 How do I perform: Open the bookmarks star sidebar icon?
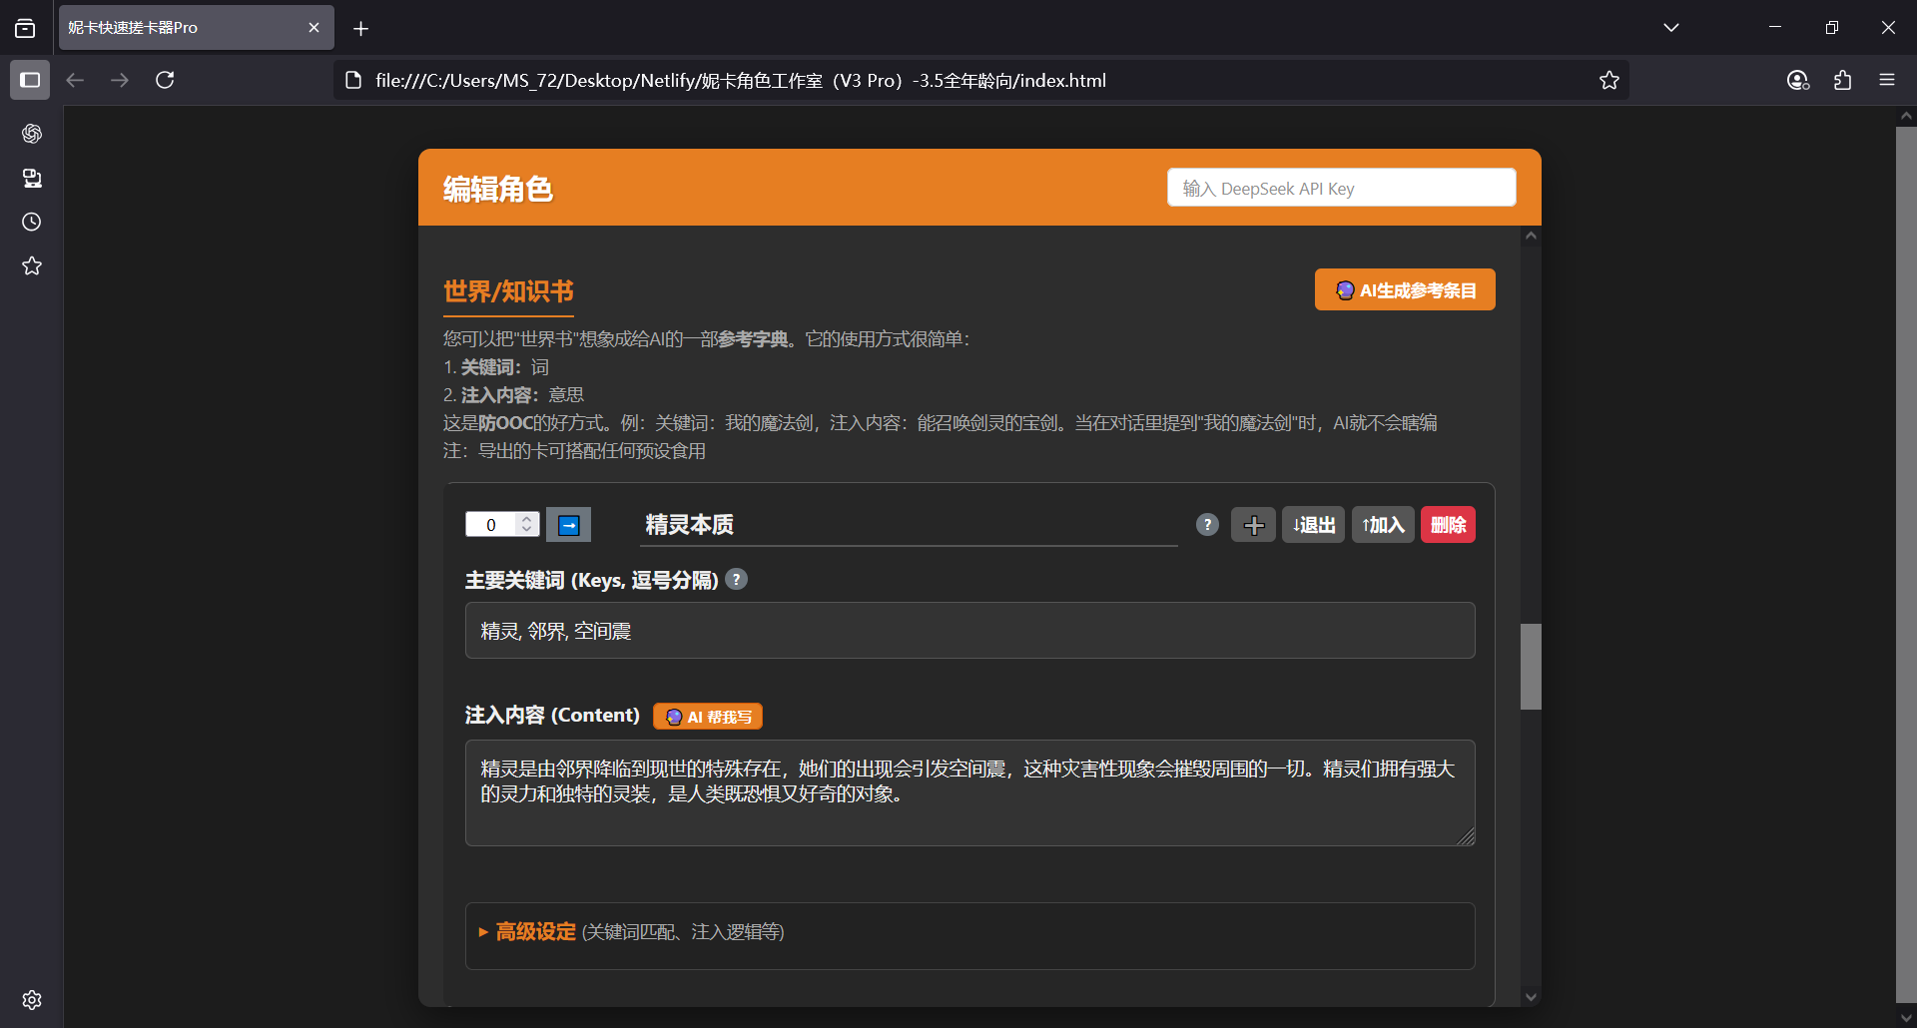pos(32,265)
